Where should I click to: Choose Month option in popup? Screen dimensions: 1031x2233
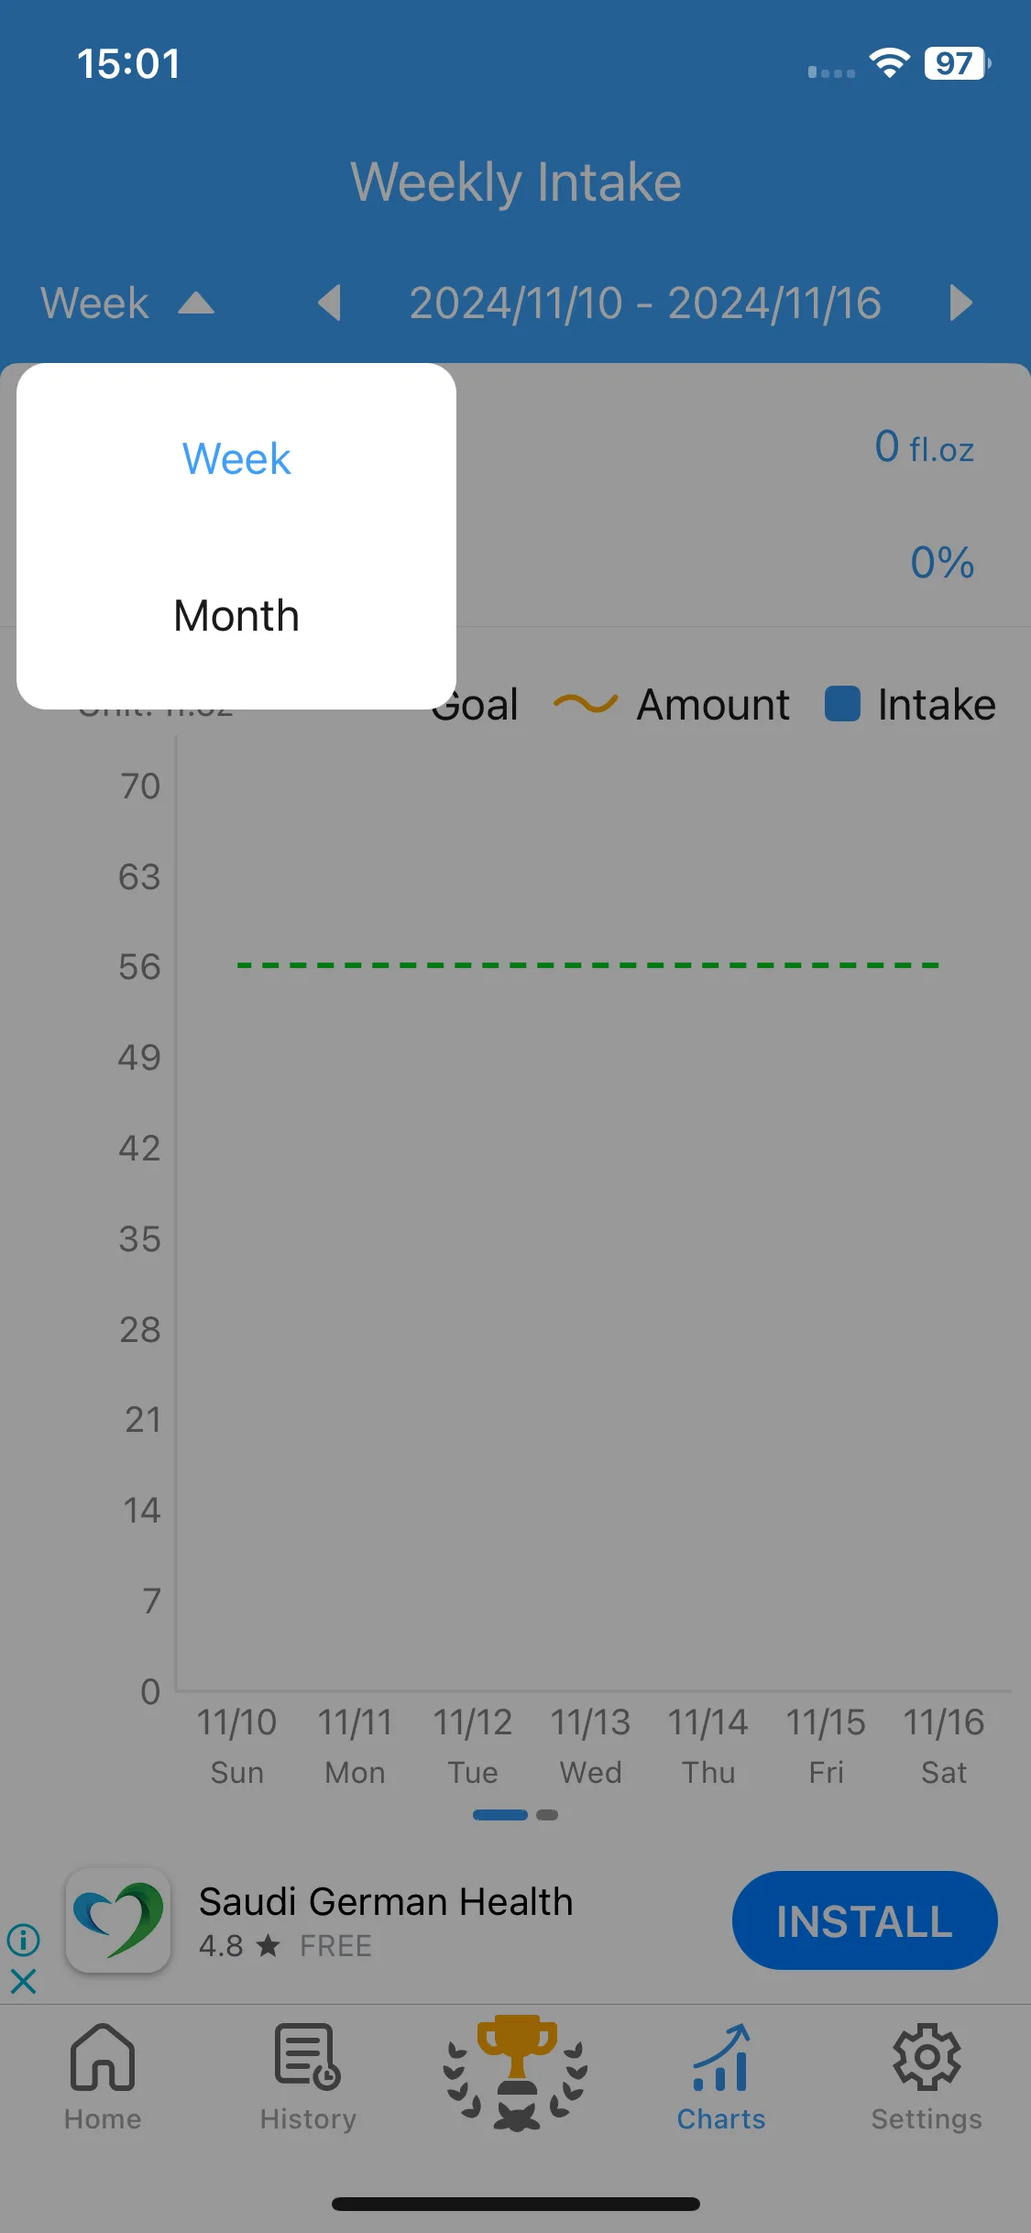coord(236,615)
